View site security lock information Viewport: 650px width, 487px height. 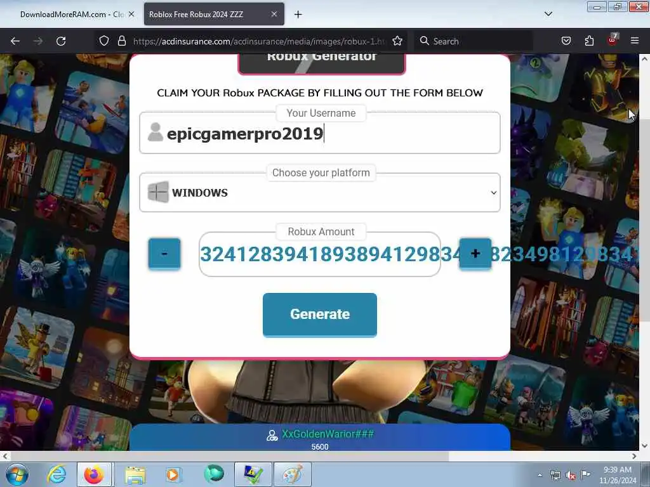(x=121, y=41)
